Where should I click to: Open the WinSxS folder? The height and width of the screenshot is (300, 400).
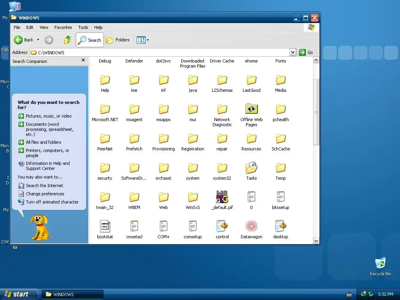(193, 197)
